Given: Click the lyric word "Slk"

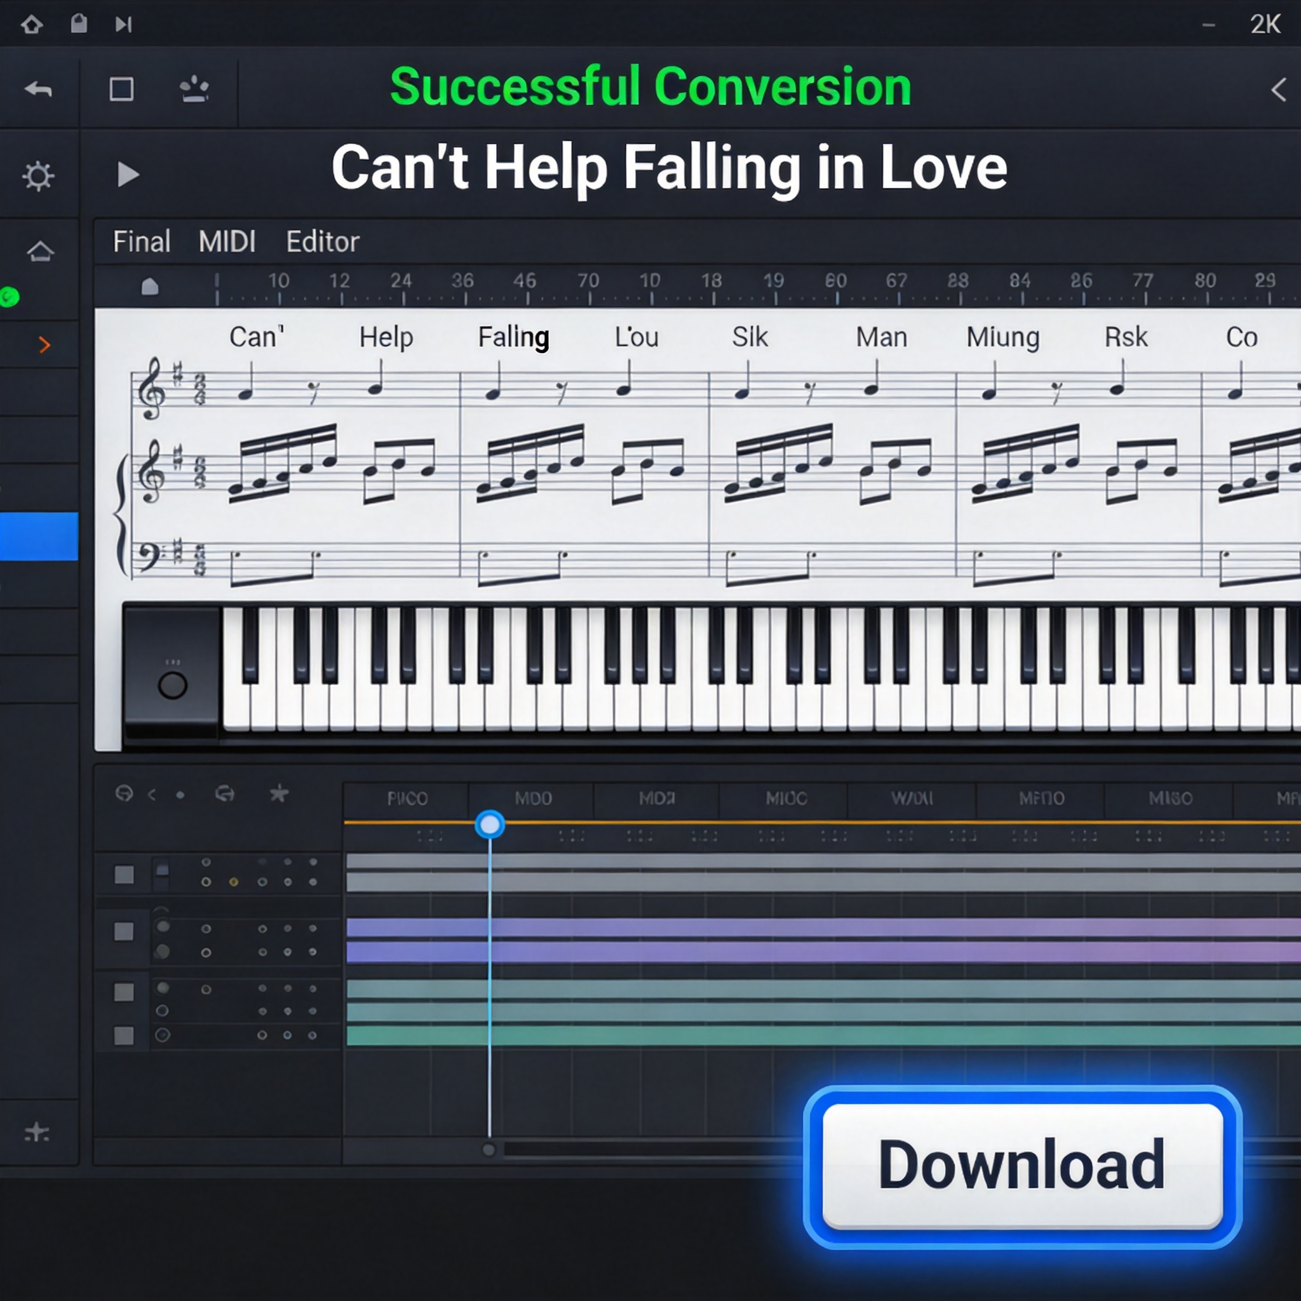Looking at the screenshot, I should tap(750, 337).
